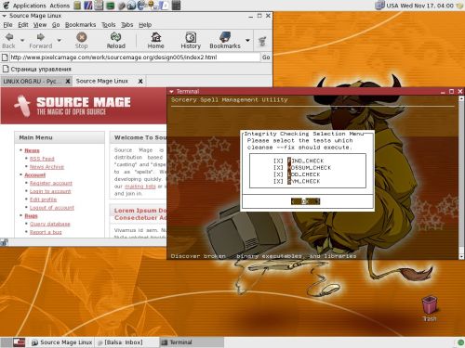Click the calculator launcher in top panel
The height and width of the screenshot is (348, 465).
coord(176,6)
